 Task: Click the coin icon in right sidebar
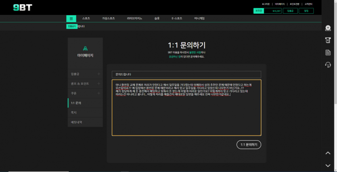pos(328,28)
